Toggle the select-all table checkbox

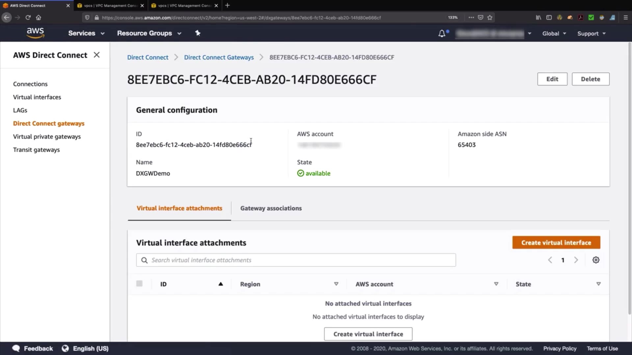[139, 284]
